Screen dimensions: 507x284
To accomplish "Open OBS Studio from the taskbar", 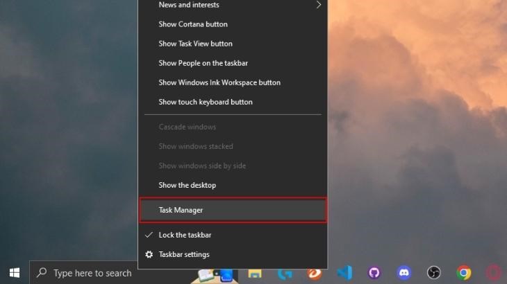I will tap(433, 273).
